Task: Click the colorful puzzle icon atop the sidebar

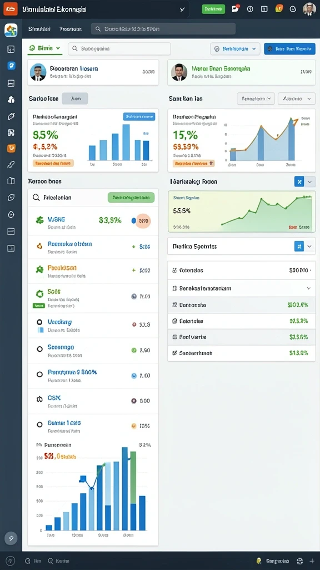Action: pos(11,30)
